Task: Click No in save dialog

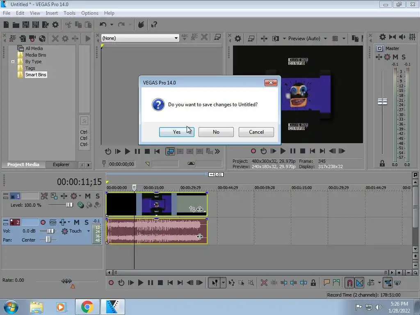Action: point(216,132)
